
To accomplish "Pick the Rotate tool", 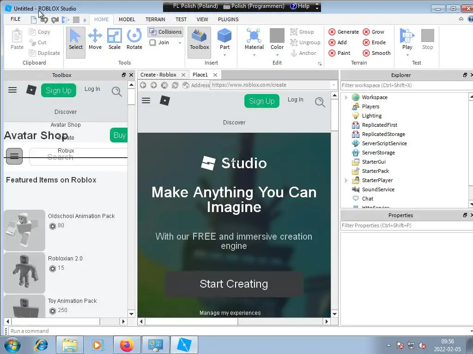I will point(134,39).
